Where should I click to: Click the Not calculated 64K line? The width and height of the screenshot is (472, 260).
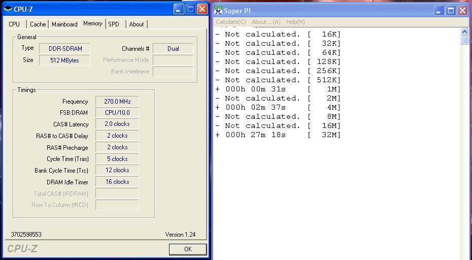click(278, 53)
